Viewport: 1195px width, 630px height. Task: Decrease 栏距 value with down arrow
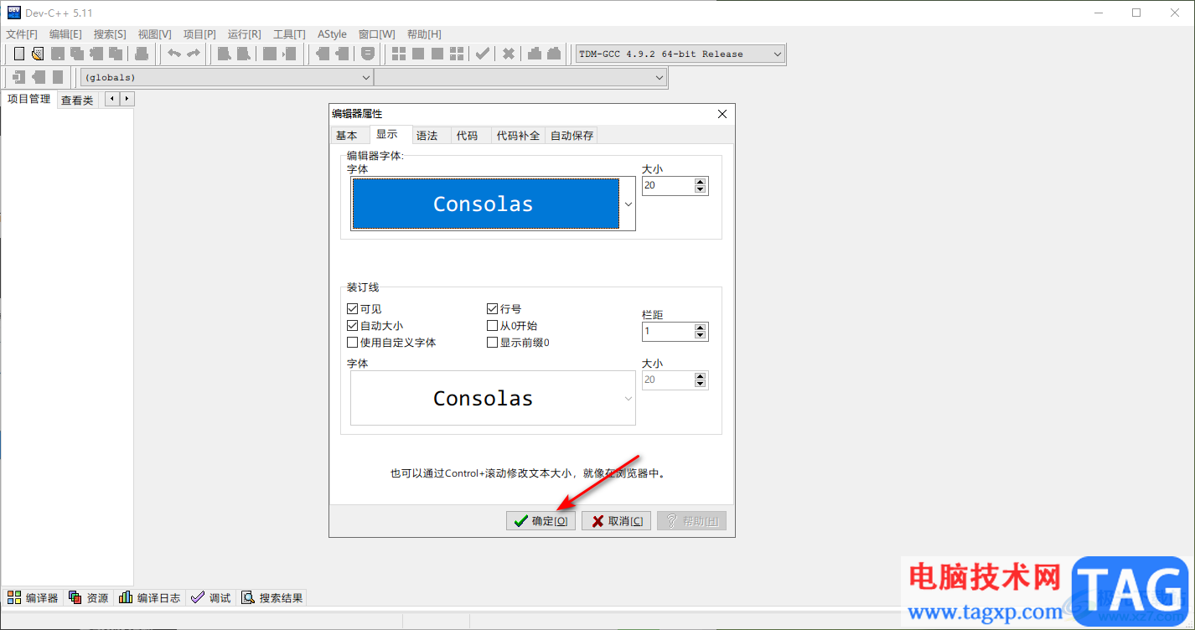(x=701, y=336)
